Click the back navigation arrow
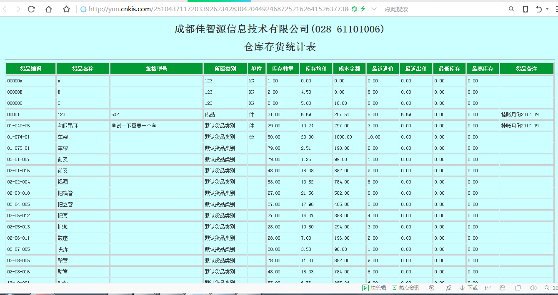558x295 pixels. tap(5, 9)
